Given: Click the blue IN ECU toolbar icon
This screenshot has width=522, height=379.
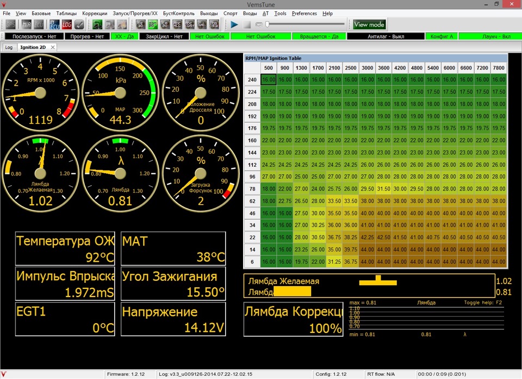Looking at the screenshot, I should (x=54, y=24).
